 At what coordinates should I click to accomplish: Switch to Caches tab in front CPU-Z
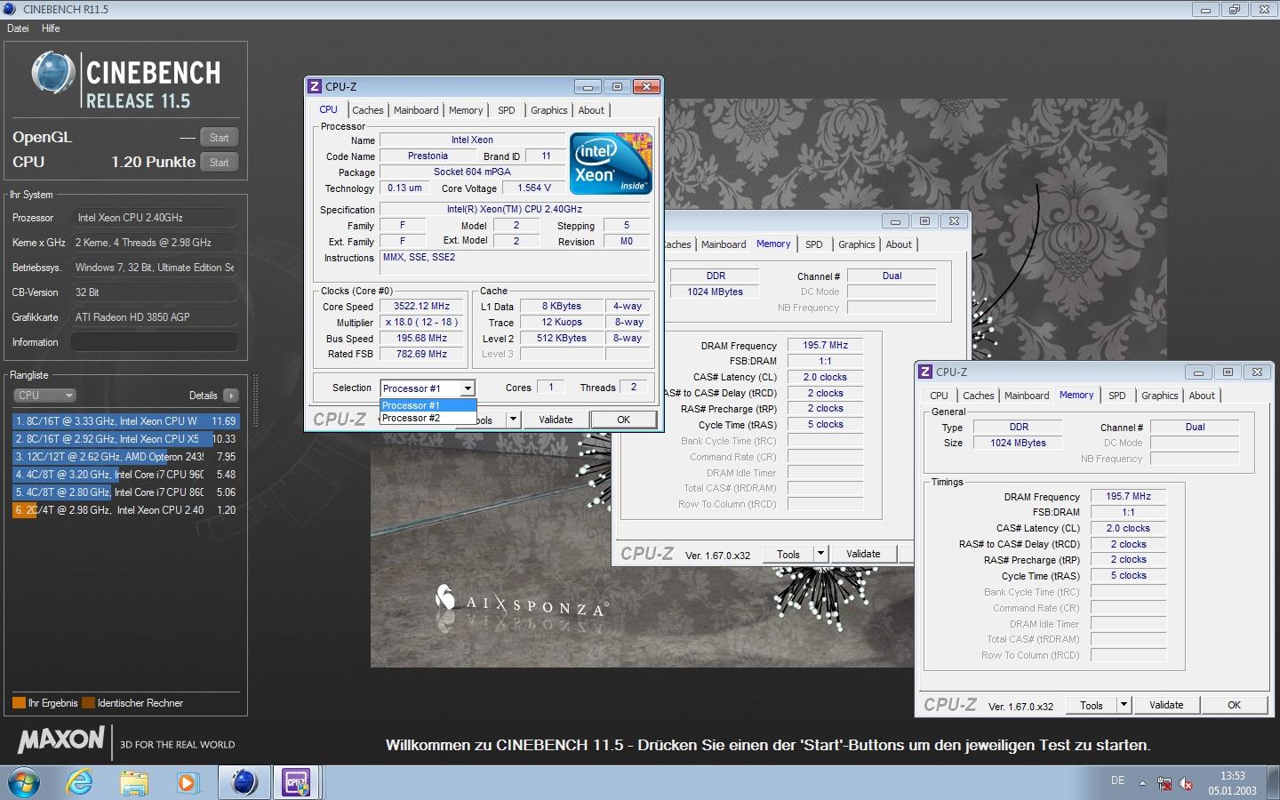367,110
